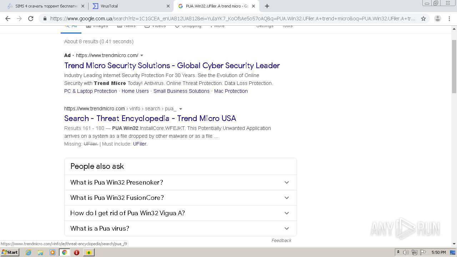Click the scrollbar down arrow
This screenshot has height=257, width=457.
coord(454,244)
